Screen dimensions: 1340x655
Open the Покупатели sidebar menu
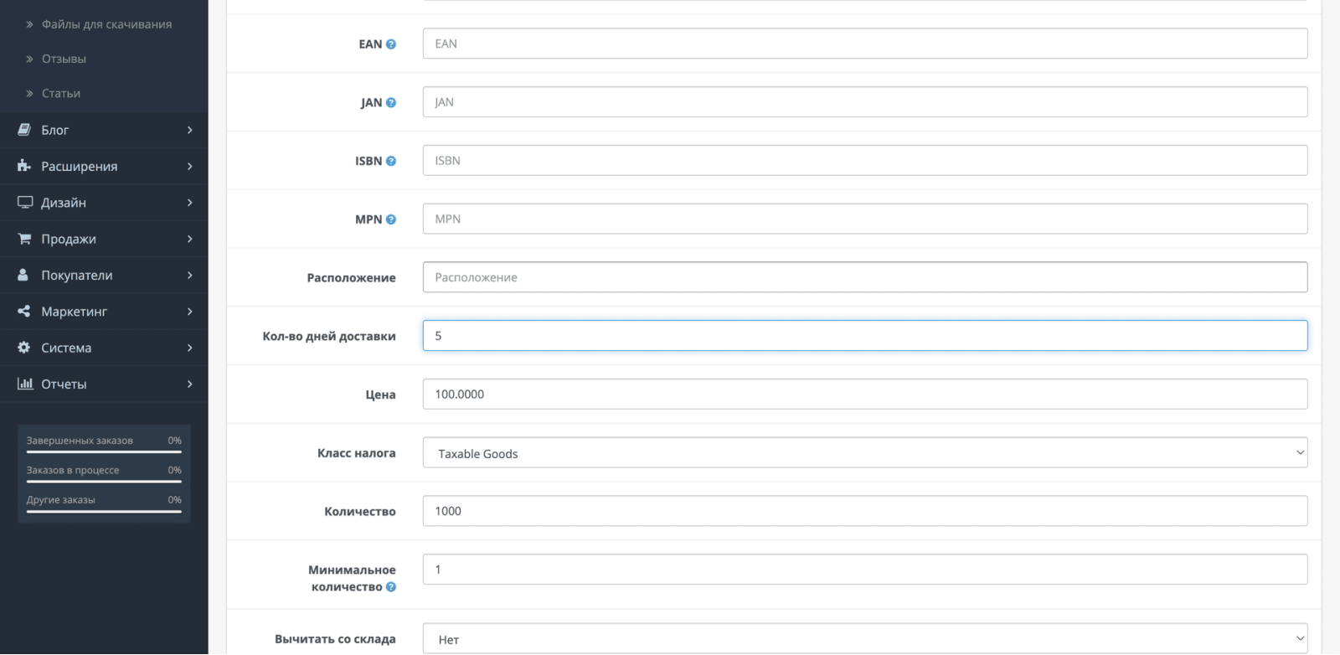[104, 275]
